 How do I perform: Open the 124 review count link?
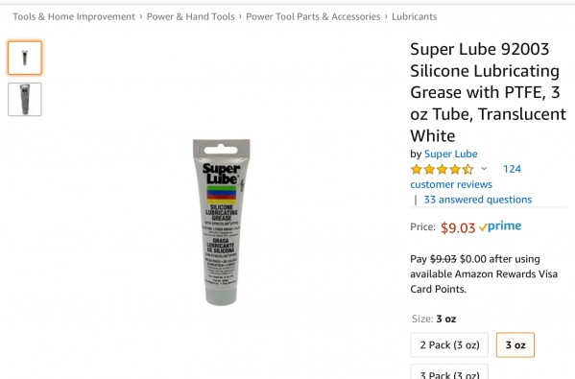(x=512, y=169)
